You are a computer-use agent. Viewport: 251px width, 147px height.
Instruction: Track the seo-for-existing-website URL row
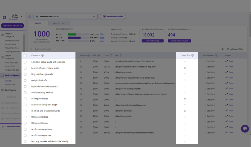point(229,89)
